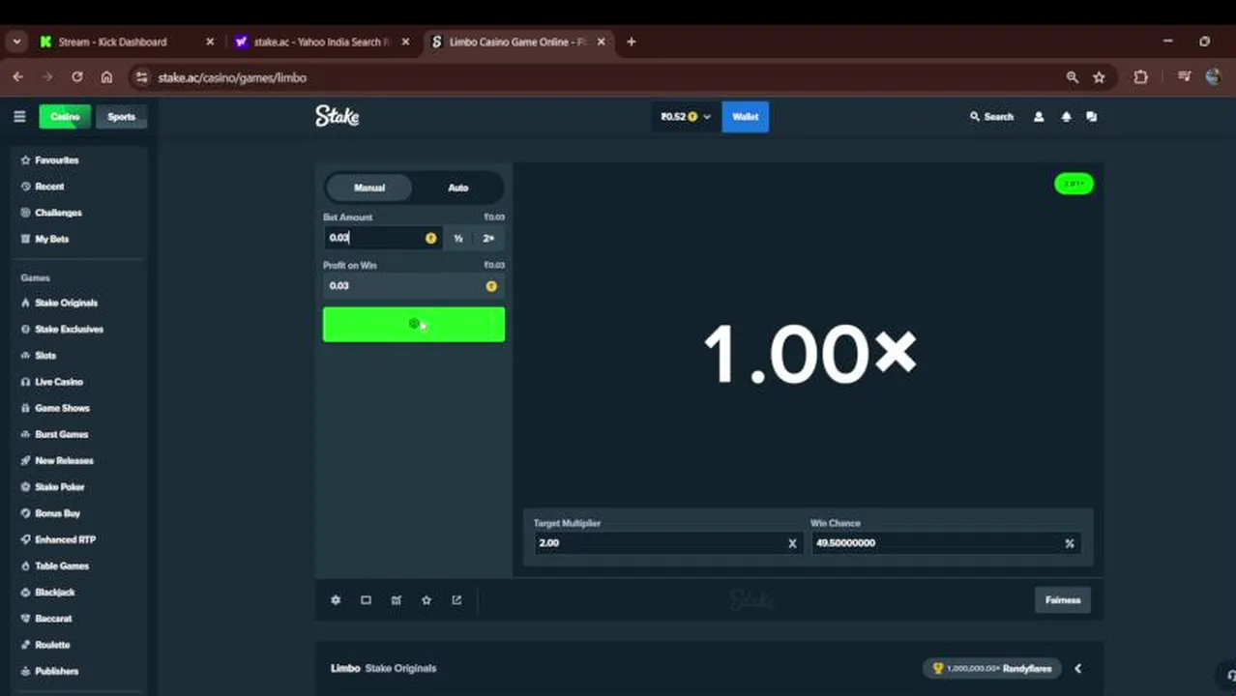The image size is (1236, 696).
Task: Switch to Auto betting mode
Action: click(x=458, y=188)
